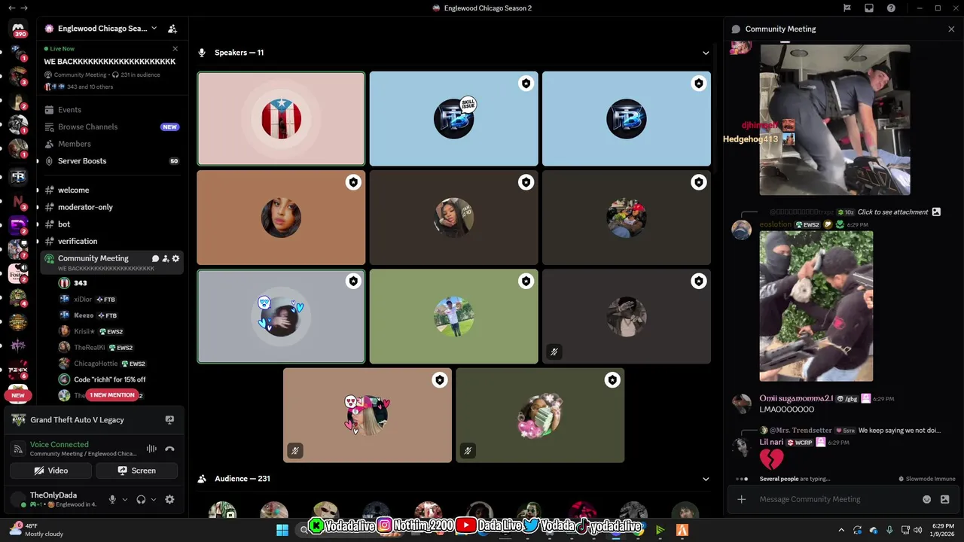The width and height of the screenshot is (964, 542).
Task: Invite people with the server header icon
Action: click(x=172, y=29)
